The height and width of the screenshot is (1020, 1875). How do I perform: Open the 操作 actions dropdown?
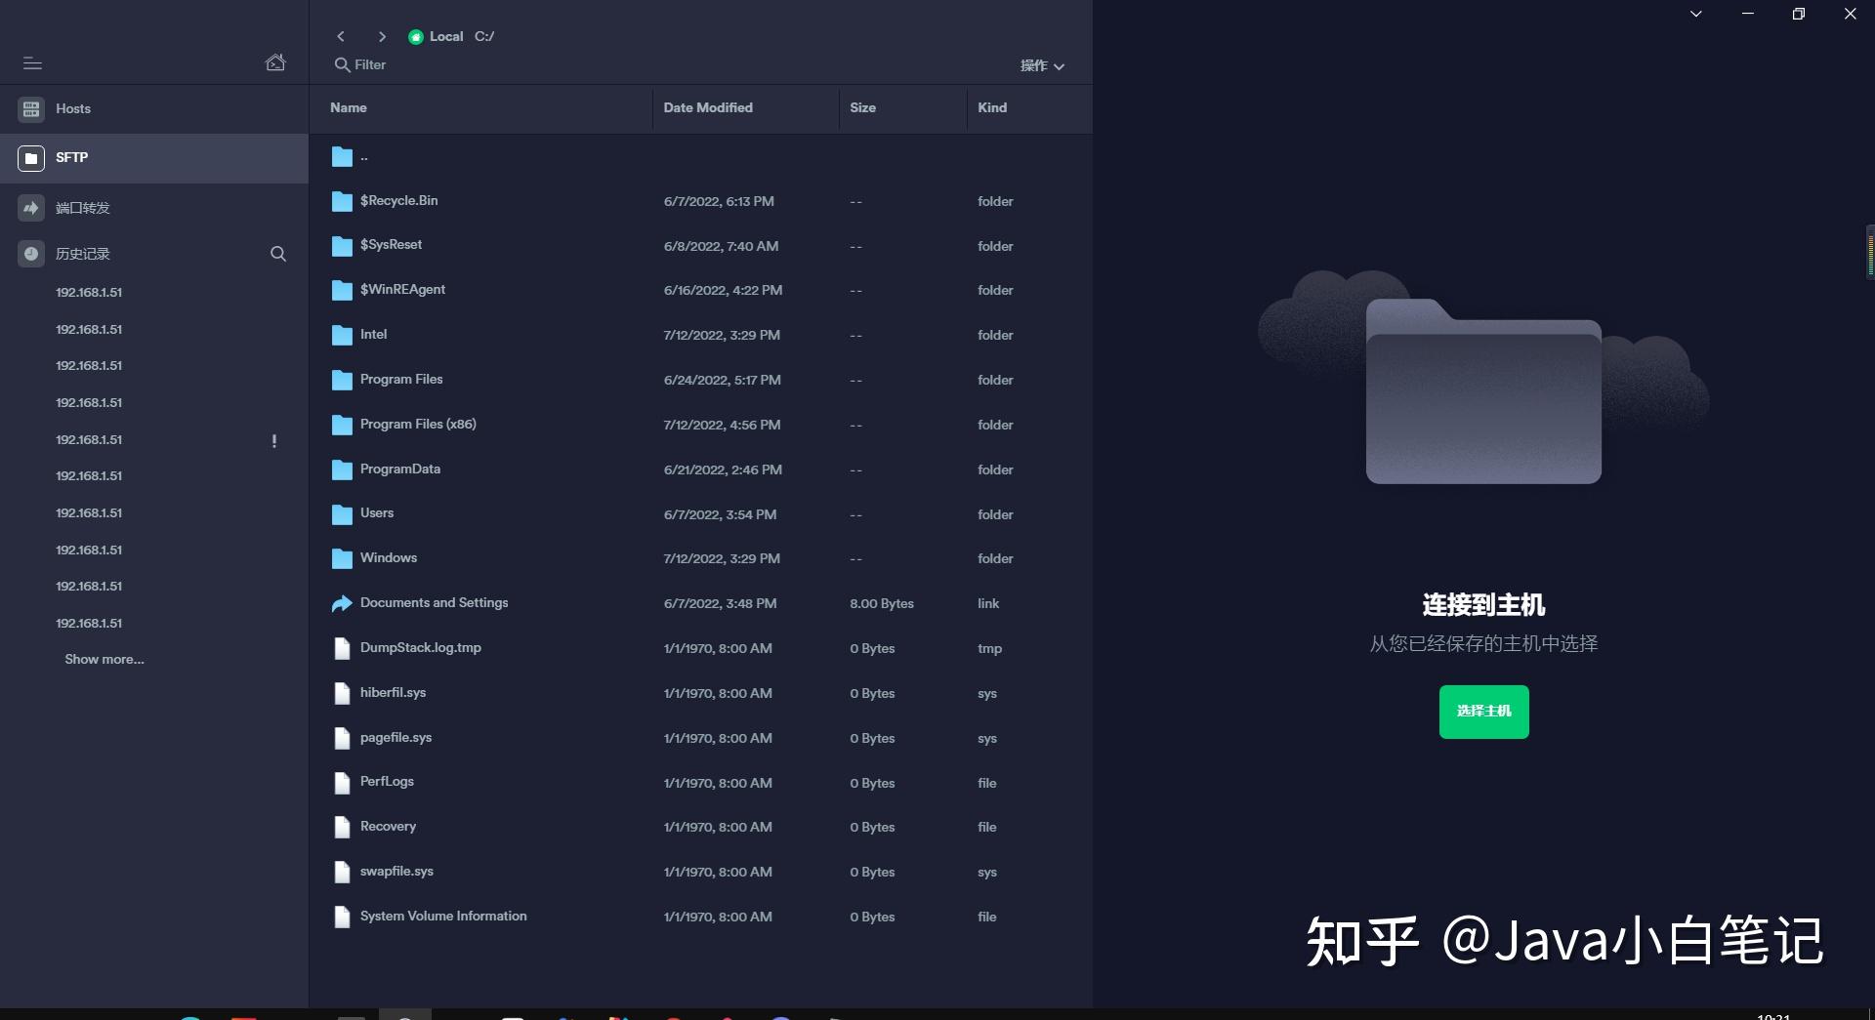point(1041,65)
